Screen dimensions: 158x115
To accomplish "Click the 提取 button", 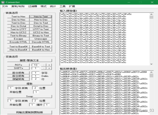I will (x=29, y=84).
